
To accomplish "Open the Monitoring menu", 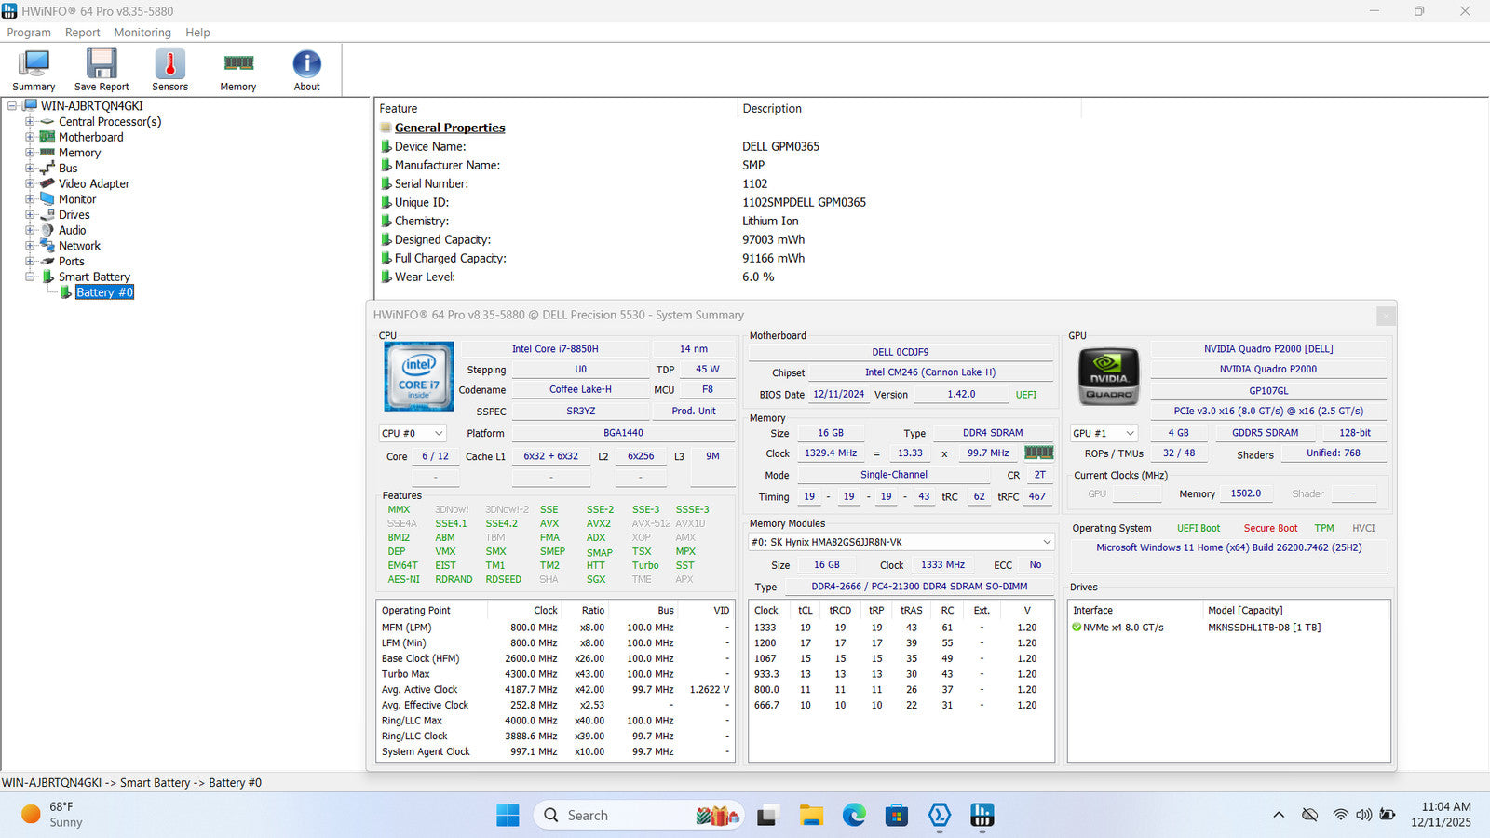I will click(x=142, y=33).
